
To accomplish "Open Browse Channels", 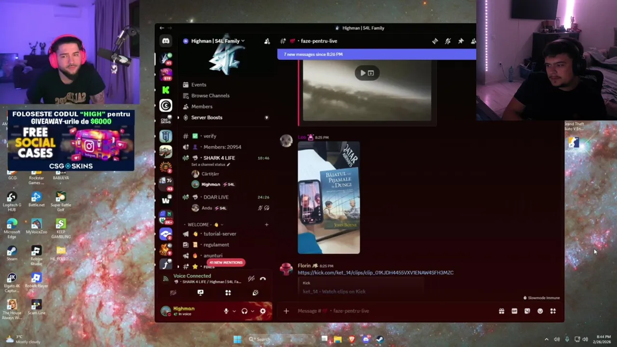I will [x=206, y=95].
